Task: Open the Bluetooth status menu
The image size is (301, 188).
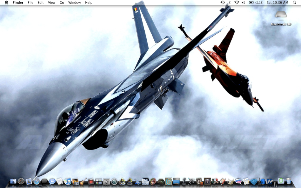Action: click(x=230, y=2)
